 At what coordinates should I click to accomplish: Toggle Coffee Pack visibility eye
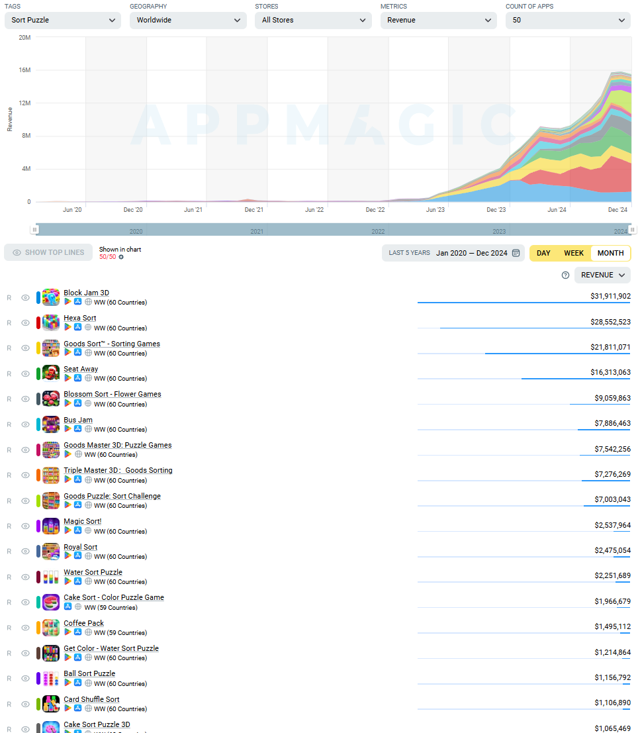tap(26, 628)
